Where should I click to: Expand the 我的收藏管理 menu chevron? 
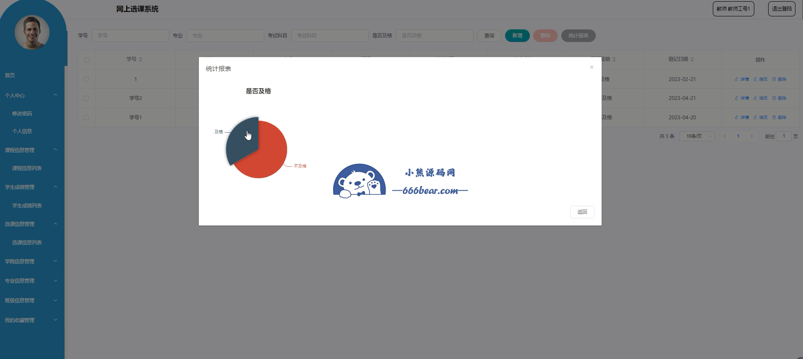(55, 320)
